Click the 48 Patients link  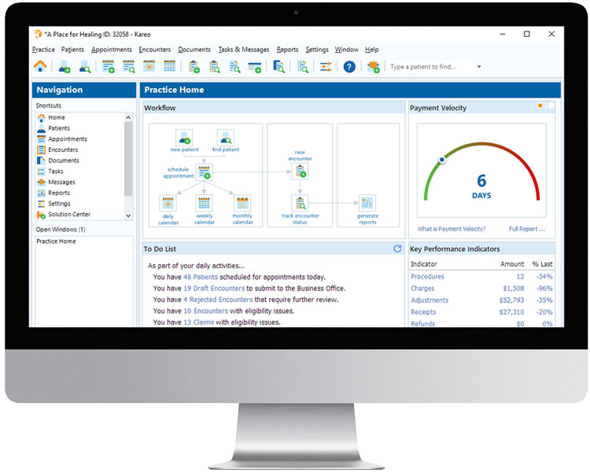tap(201, 277)
